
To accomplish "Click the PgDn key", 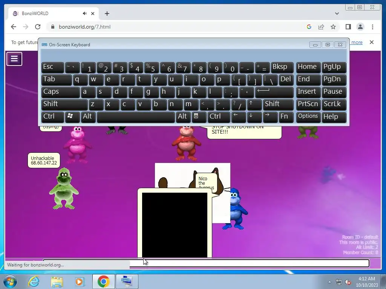I will click(x=334, y=80).
